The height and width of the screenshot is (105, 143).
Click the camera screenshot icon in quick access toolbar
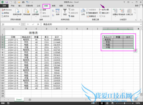coord(23,2)
